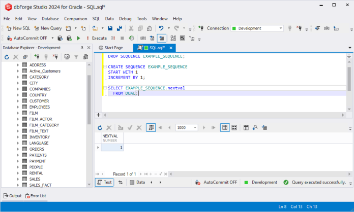The image size is (354, 212).
Task: Select the INVENTORY table
Action: point(40,137)
